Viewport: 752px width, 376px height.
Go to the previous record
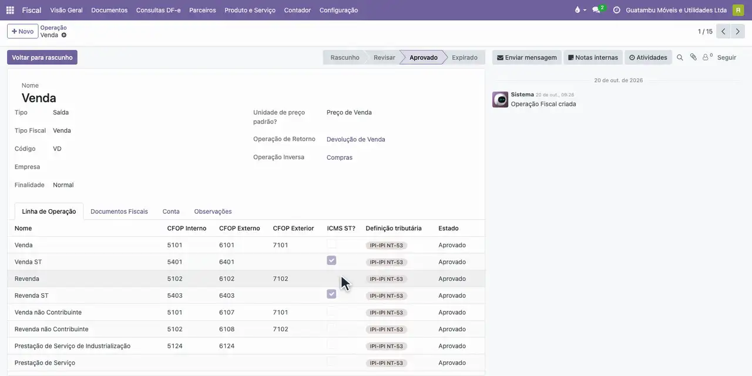pos(723,31)
